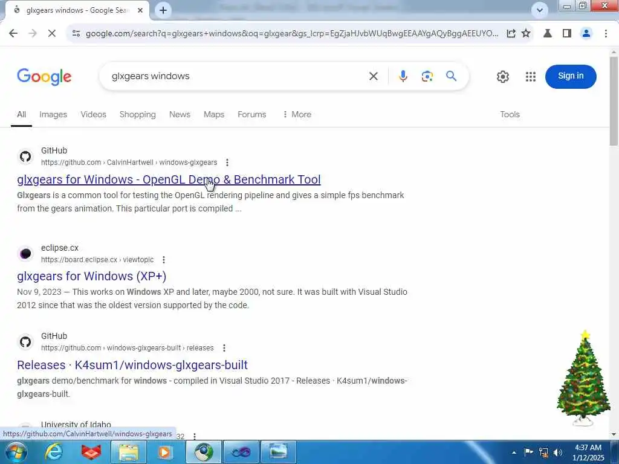Click the Sign in button
Screen dimensions: 619x464
pyautogui.click(x=571, y=76)
